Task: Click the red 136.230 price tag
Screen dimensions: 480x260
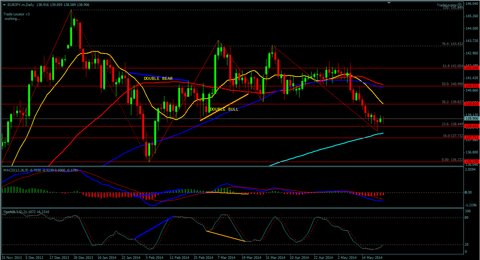Action: [471, 162]
